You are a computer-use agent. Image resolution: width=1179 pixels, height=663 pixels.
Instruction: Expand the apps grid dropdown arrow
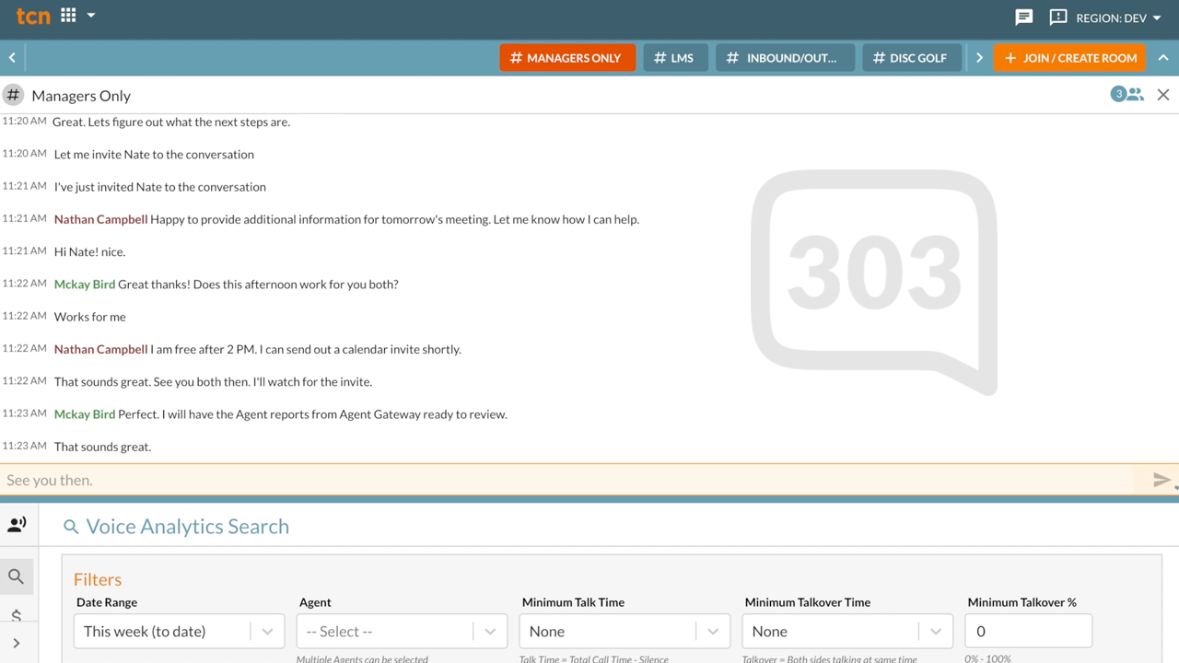91,16
